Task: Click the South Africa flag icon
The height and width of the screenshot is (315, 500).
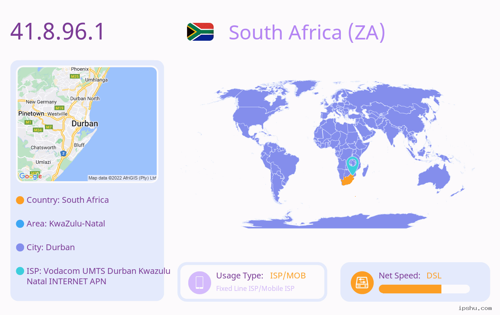Action: (x=200, y=32)
